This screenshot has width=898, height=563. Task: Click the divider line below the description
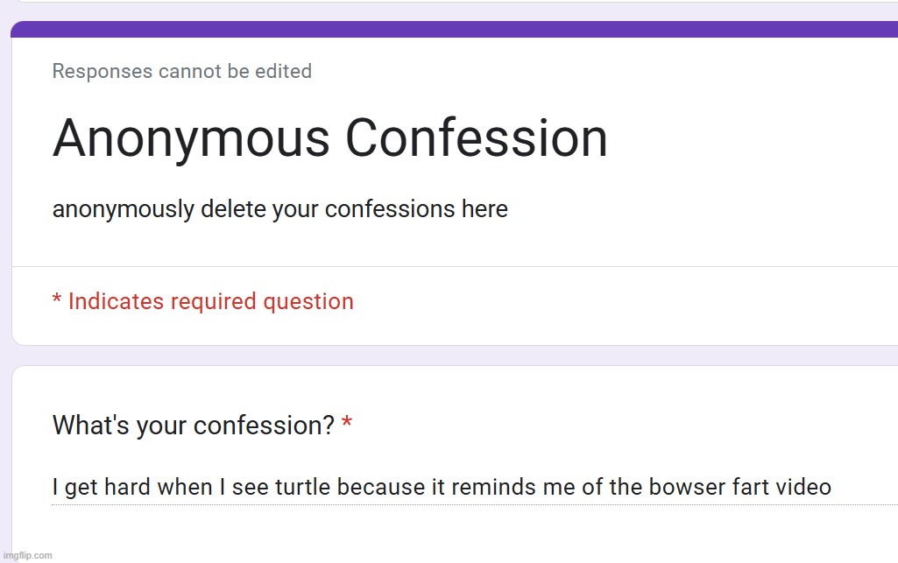point(454,266)
